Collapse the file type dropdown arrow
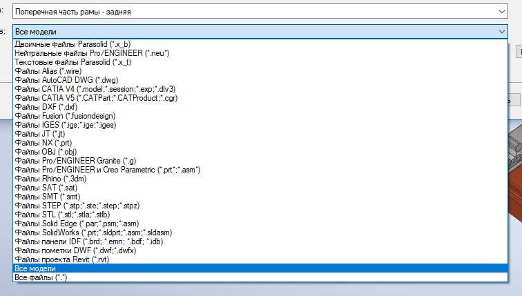The image size is (522, 296). [501, 32]
